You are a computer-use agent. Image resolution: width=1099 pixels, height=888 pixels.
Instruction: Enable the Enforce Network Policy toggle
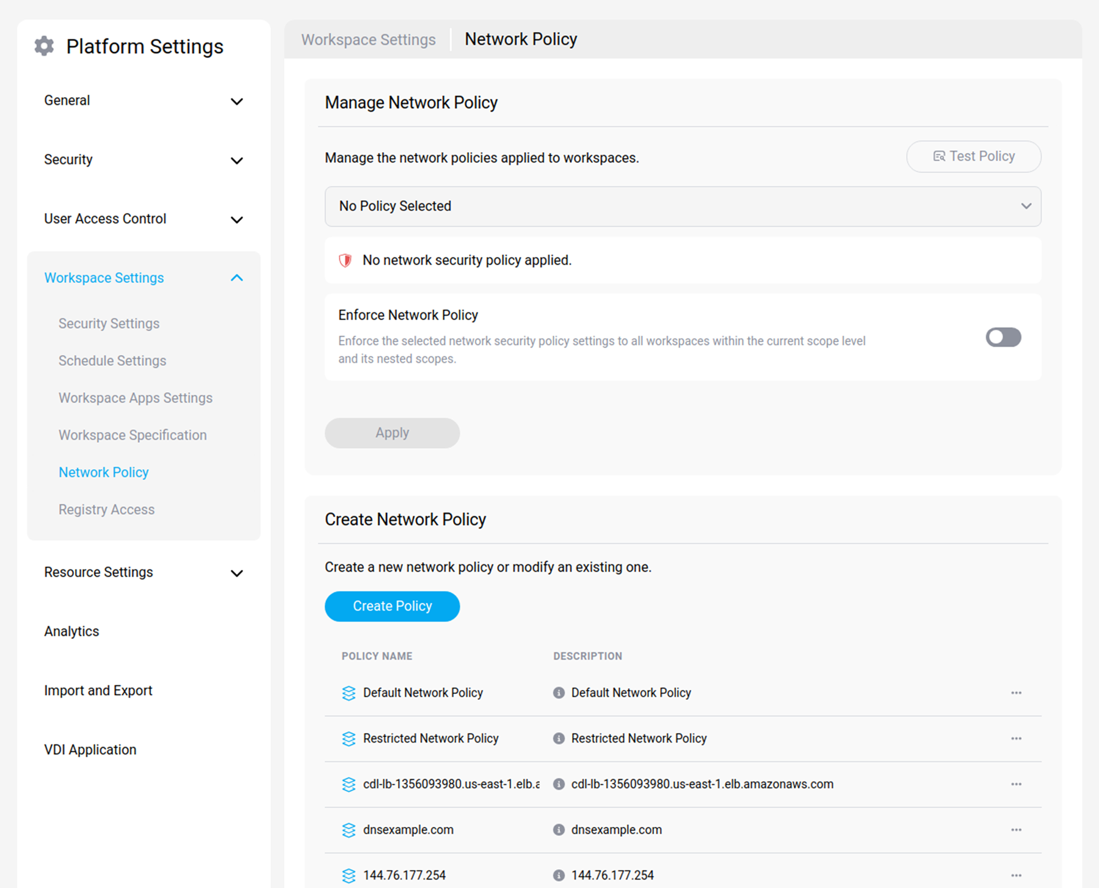pos(1003,337)
